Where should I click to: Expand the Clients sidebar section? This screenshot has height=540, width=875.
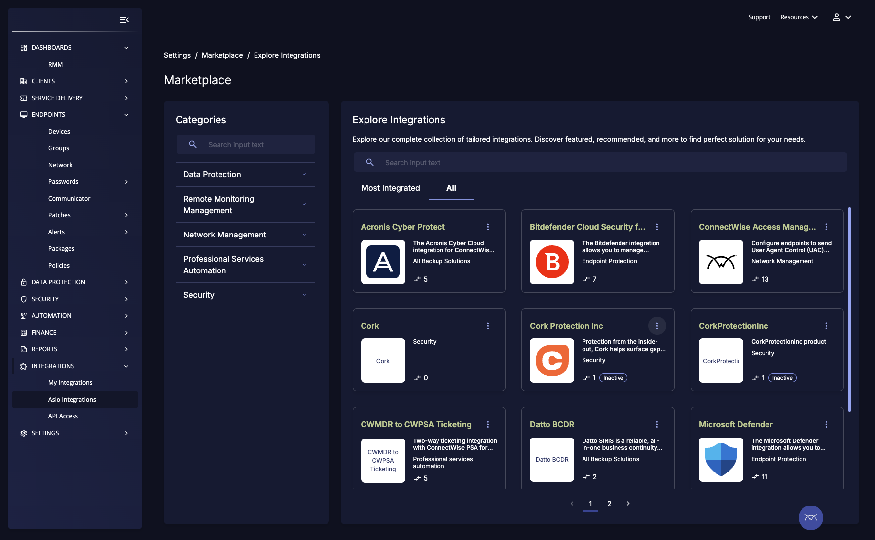pyautogui.click(x=75, y=81)
